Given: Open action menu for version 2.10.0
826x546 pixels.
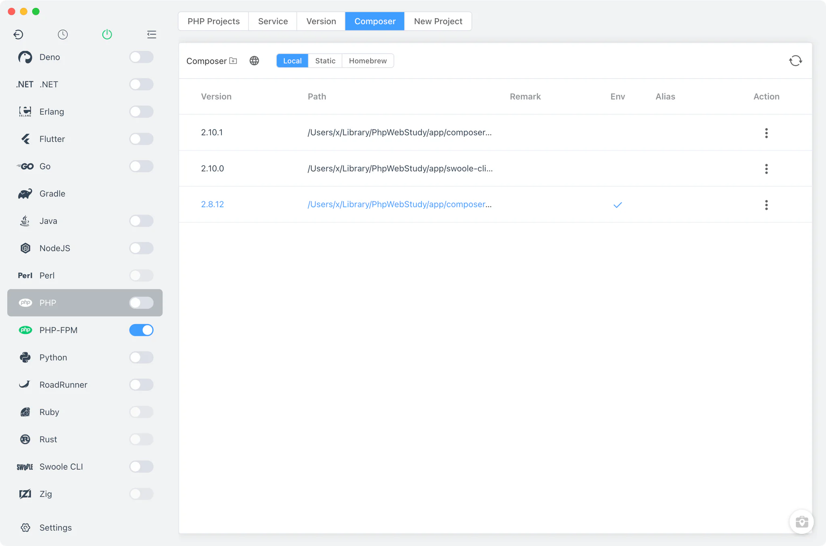Looking at the screenshot, I should pos(766,169).
